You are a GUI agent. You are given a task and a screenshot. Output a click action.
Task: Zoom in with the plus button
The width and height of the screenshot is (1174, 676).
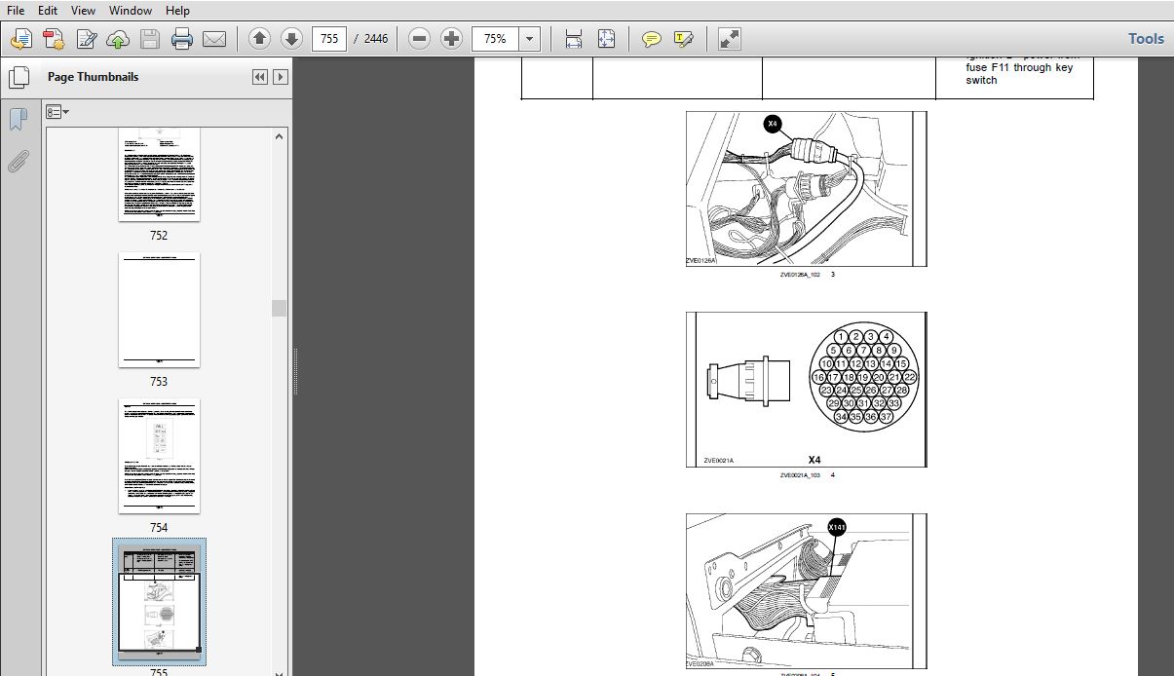451,39
